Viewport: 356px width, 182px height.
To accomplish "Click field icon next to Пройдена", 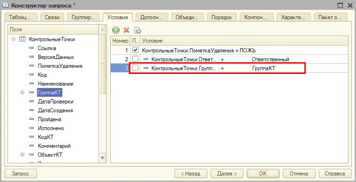I will coord(31,119).
